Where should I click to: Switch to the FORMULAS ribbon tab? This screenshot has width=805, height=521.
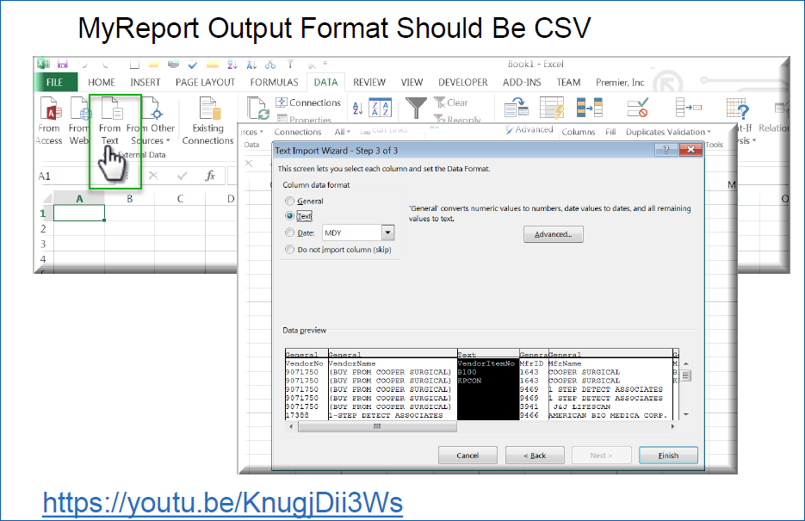pyautogui.click(x=274, y=83)
